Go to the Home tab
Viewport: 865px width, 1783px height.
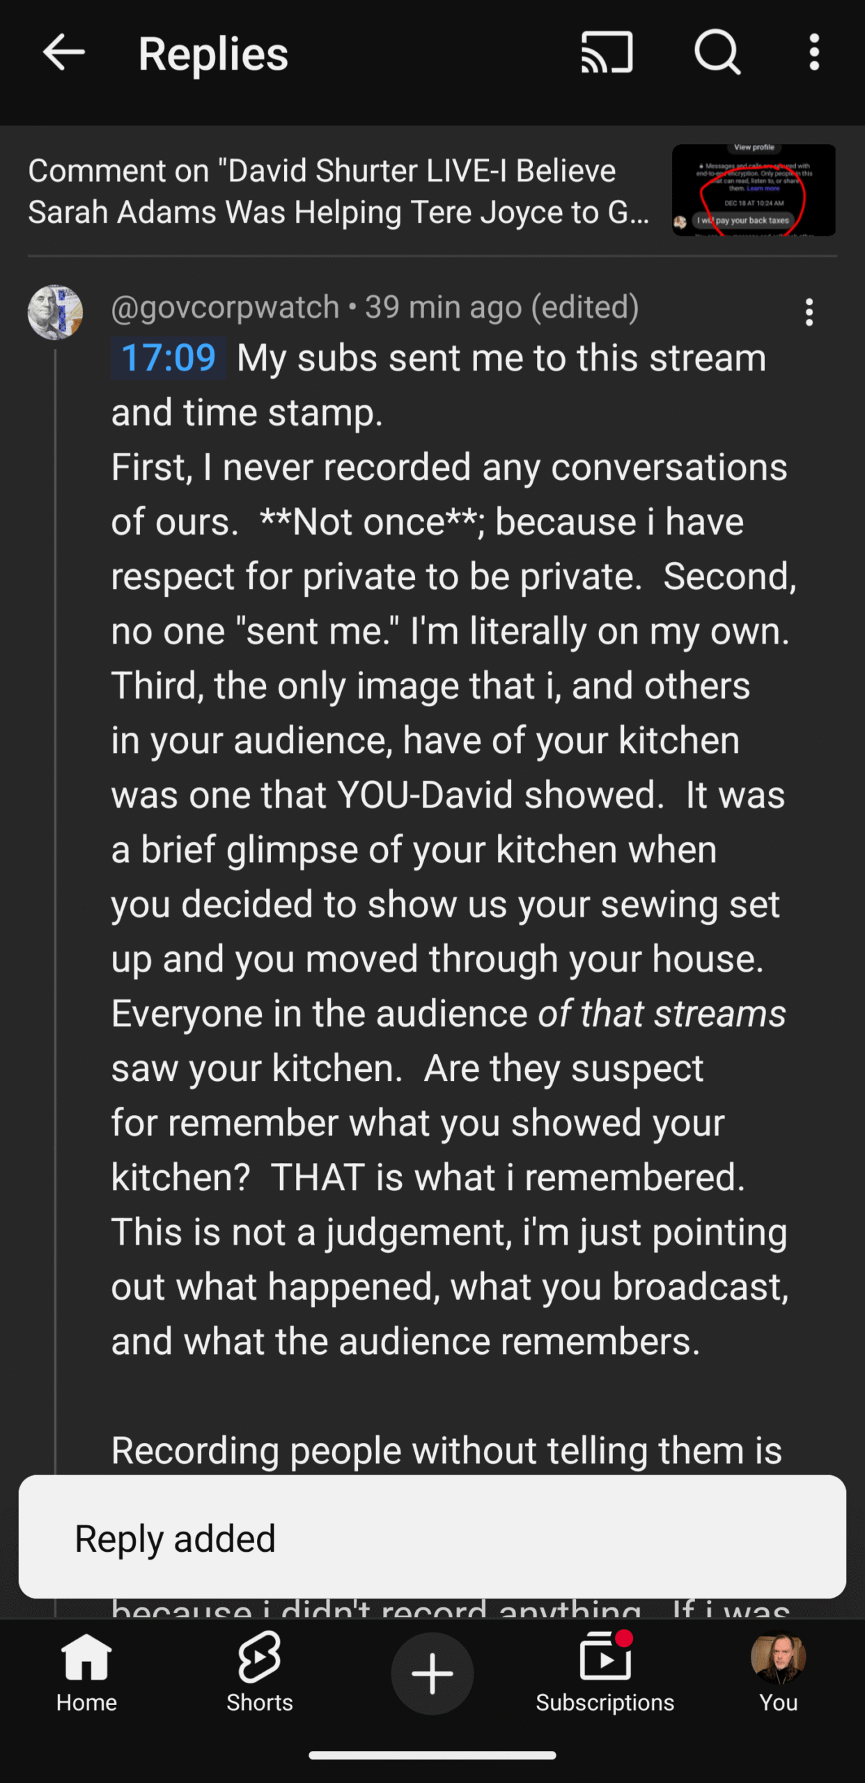[x=86, y=1673]
